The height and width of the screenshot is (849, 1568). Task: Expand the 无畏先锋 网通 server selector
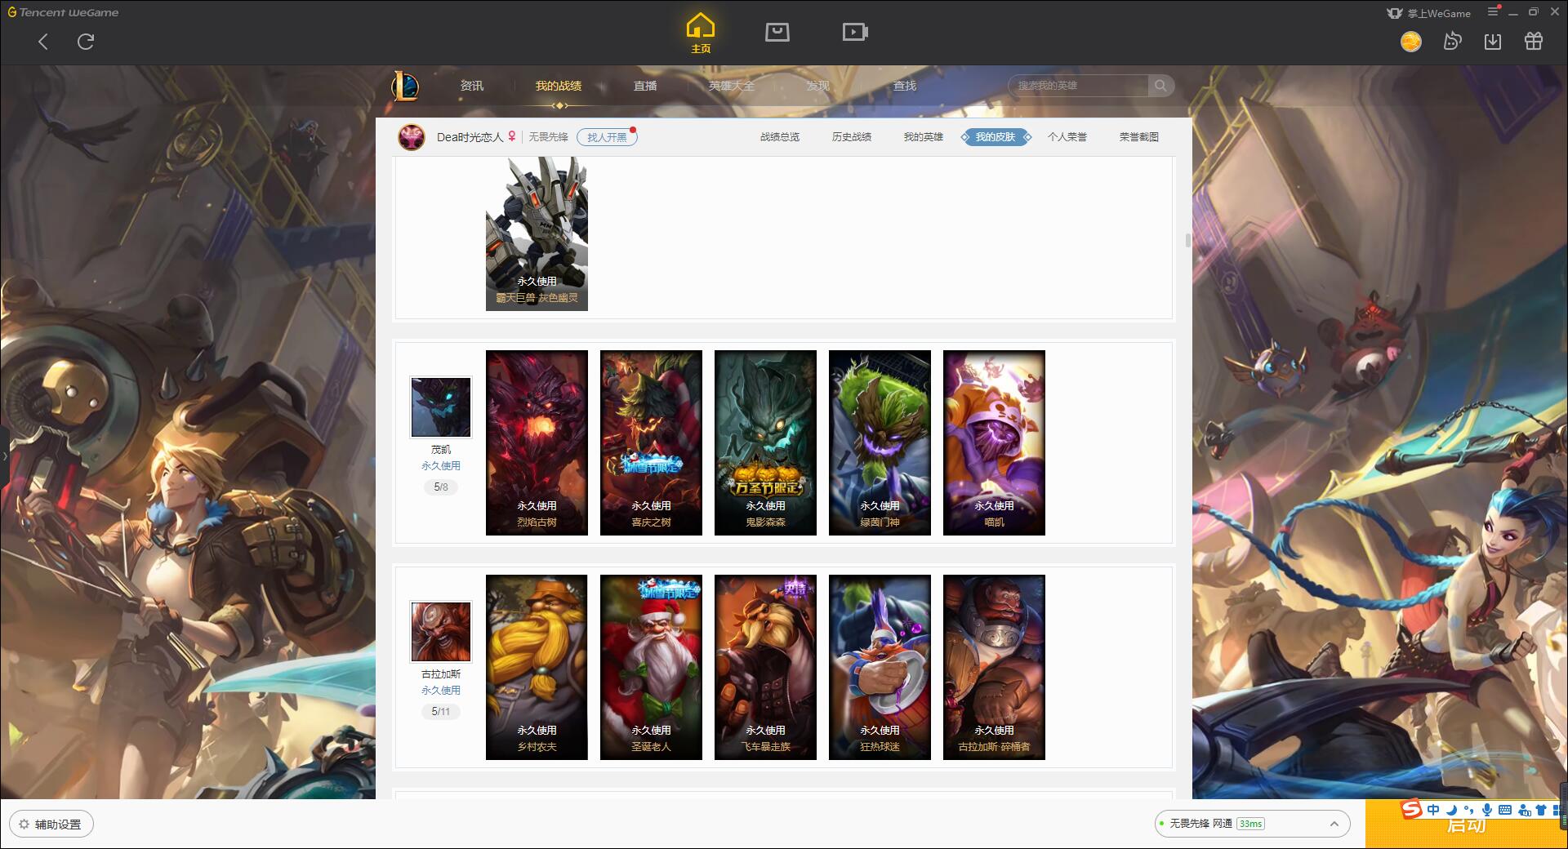1334,824
